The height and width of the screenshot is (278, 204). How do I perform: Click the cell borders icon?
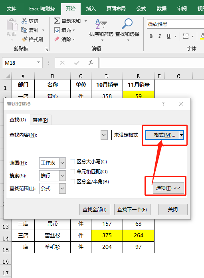[186, 36]
